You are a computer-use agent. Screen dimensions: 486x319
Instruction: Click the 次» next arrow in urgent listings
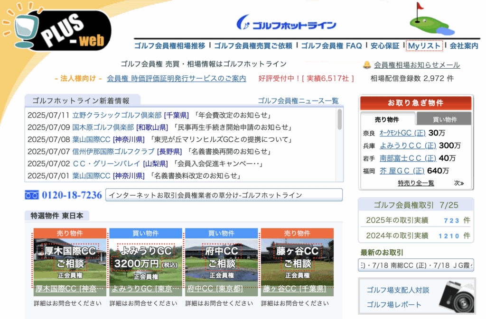click(458, 183)
